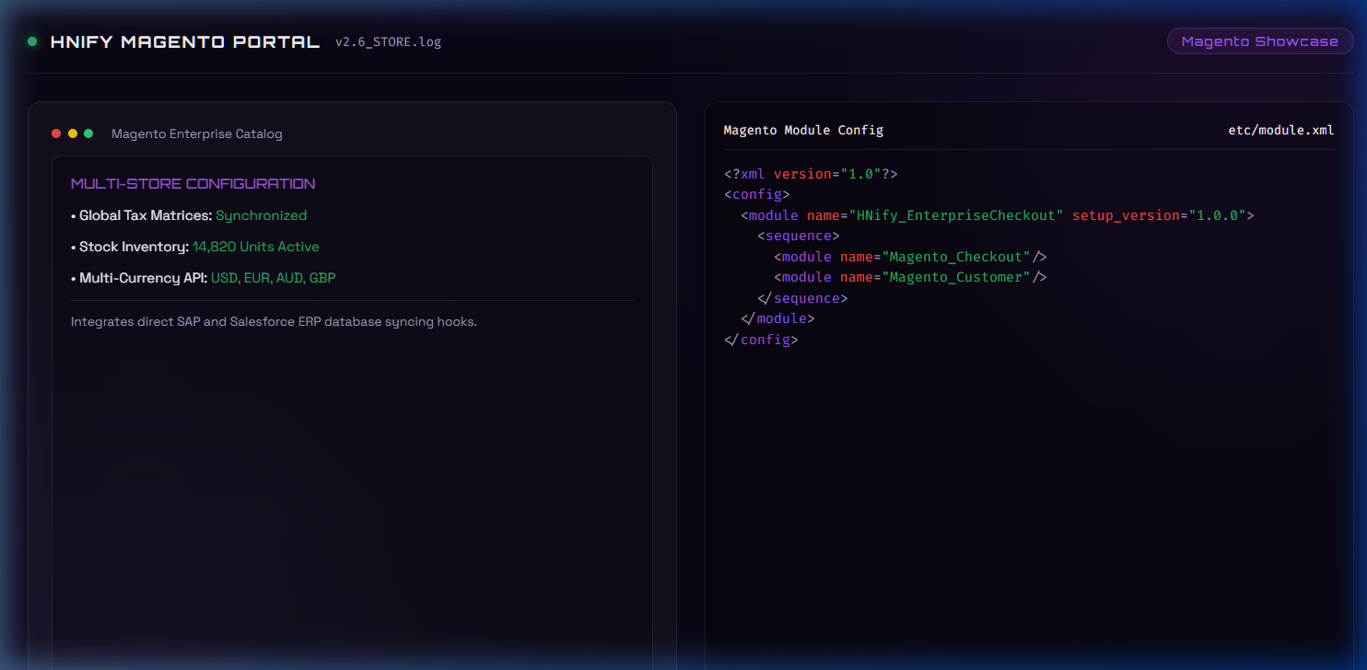Click the yellow window dot
The height and width of the screenshot is (670, 1367).
click(x=73, y=133)
